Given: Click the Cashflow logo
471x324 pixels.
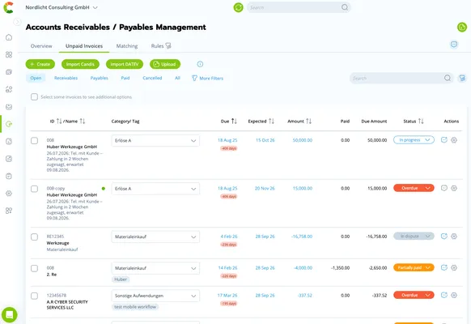Looking at the screenshot, I should (x=8, y=7).
